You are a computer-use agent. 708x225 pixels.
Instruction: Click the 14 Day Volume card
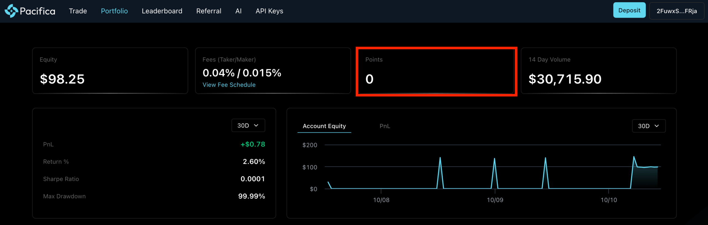pyautogui.click(x=598, y=71)
